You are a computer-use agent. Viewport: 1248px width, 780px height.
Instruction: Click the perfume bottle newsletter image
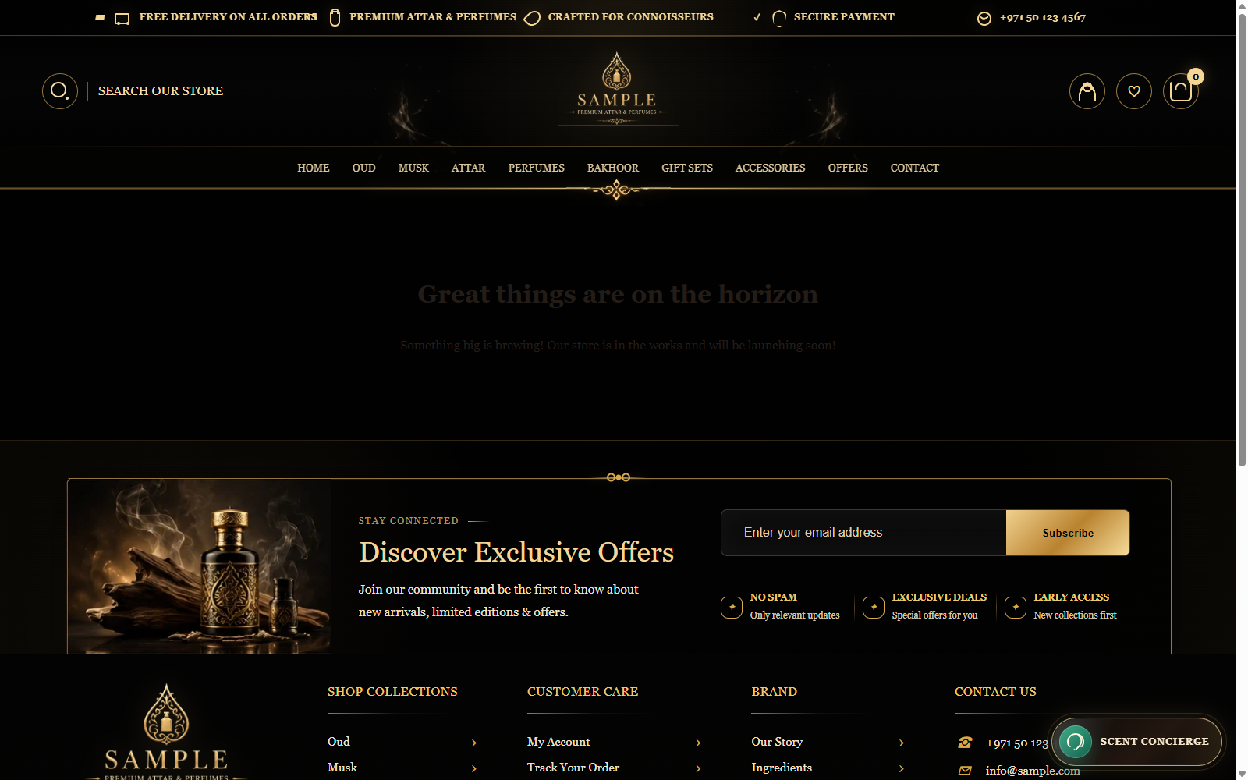[200, 566]
